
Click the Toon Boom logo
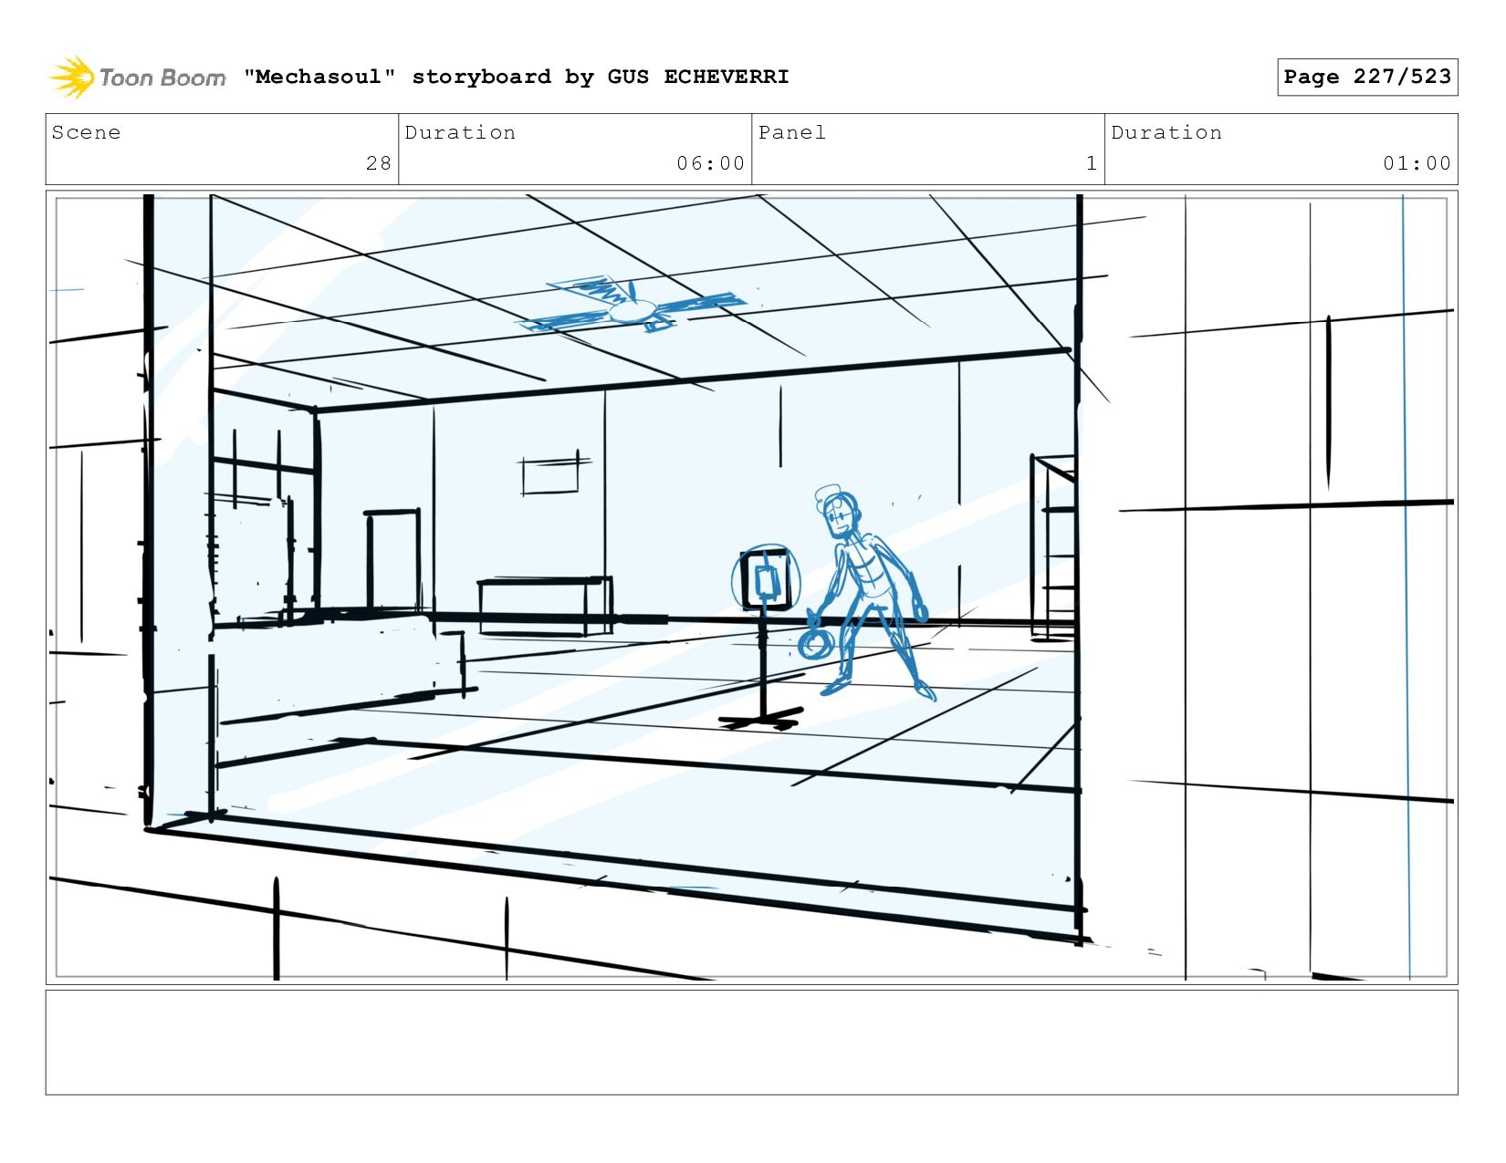[x=137, y=78]
